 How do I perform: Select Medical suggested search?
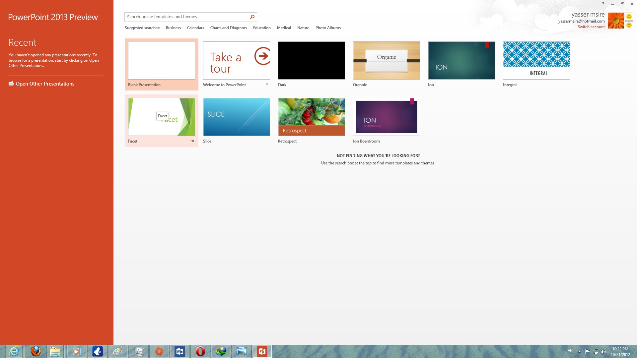click(x=284, y=28)
